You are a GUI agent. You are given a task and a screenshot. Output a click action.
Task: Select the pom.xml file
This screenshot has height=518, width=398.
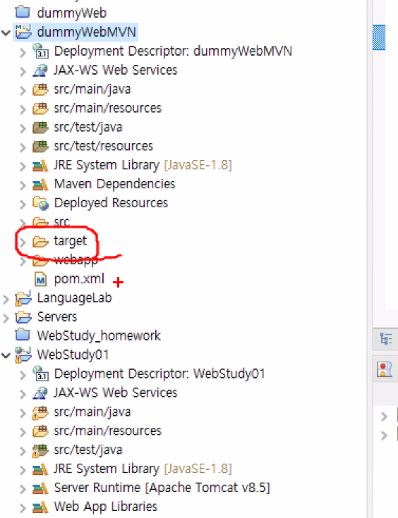pyautogui.click(x=79, y=279)
